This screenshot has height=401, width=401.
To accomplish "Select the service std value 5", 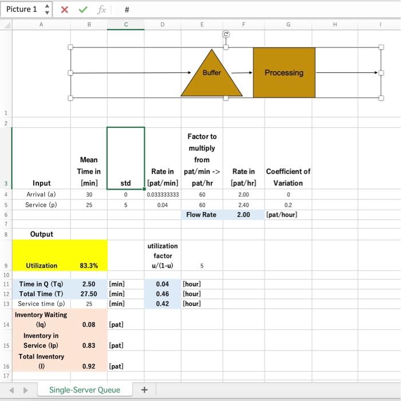I will tap(126, 205).
